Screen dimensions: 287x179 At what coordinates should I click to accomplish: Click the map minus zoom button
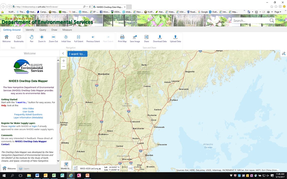click(63, 66)
